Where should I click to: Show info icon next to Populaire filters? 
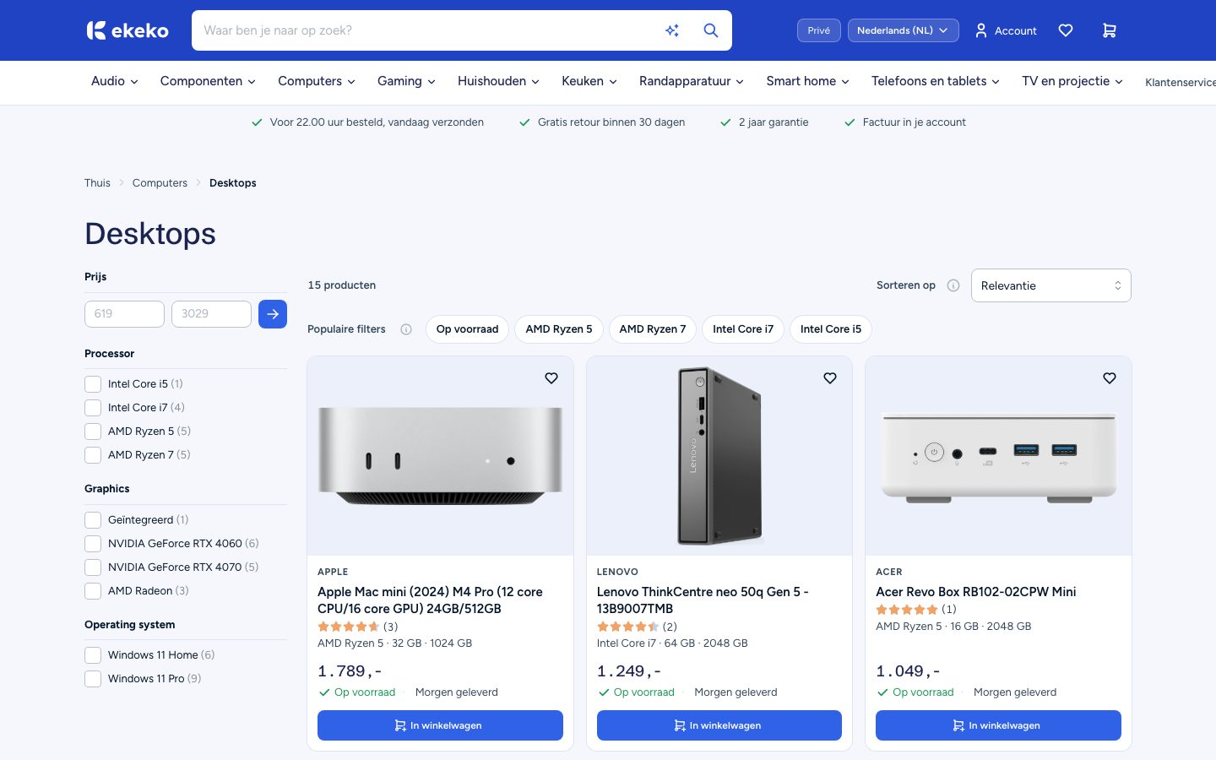tap(406, 329)
